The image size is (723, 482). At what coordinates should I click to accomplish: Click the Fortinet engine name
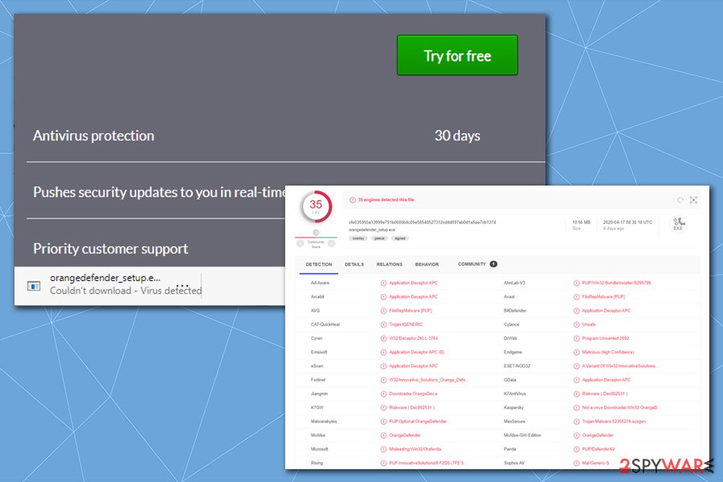pyautogui.click(x=317, y=380)
